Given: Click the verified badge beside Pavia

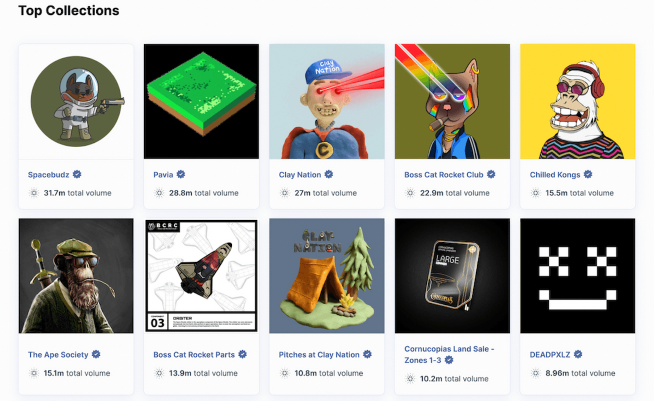Looking at the screenshot, I should [x=181, y=174].
